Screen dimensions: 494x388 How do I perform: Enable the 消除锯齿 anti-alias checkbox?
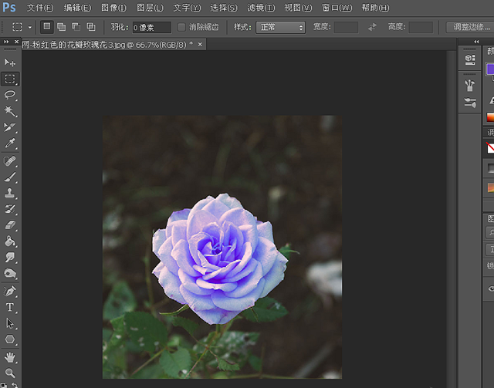pyautogui.click(x=181, y=27)
